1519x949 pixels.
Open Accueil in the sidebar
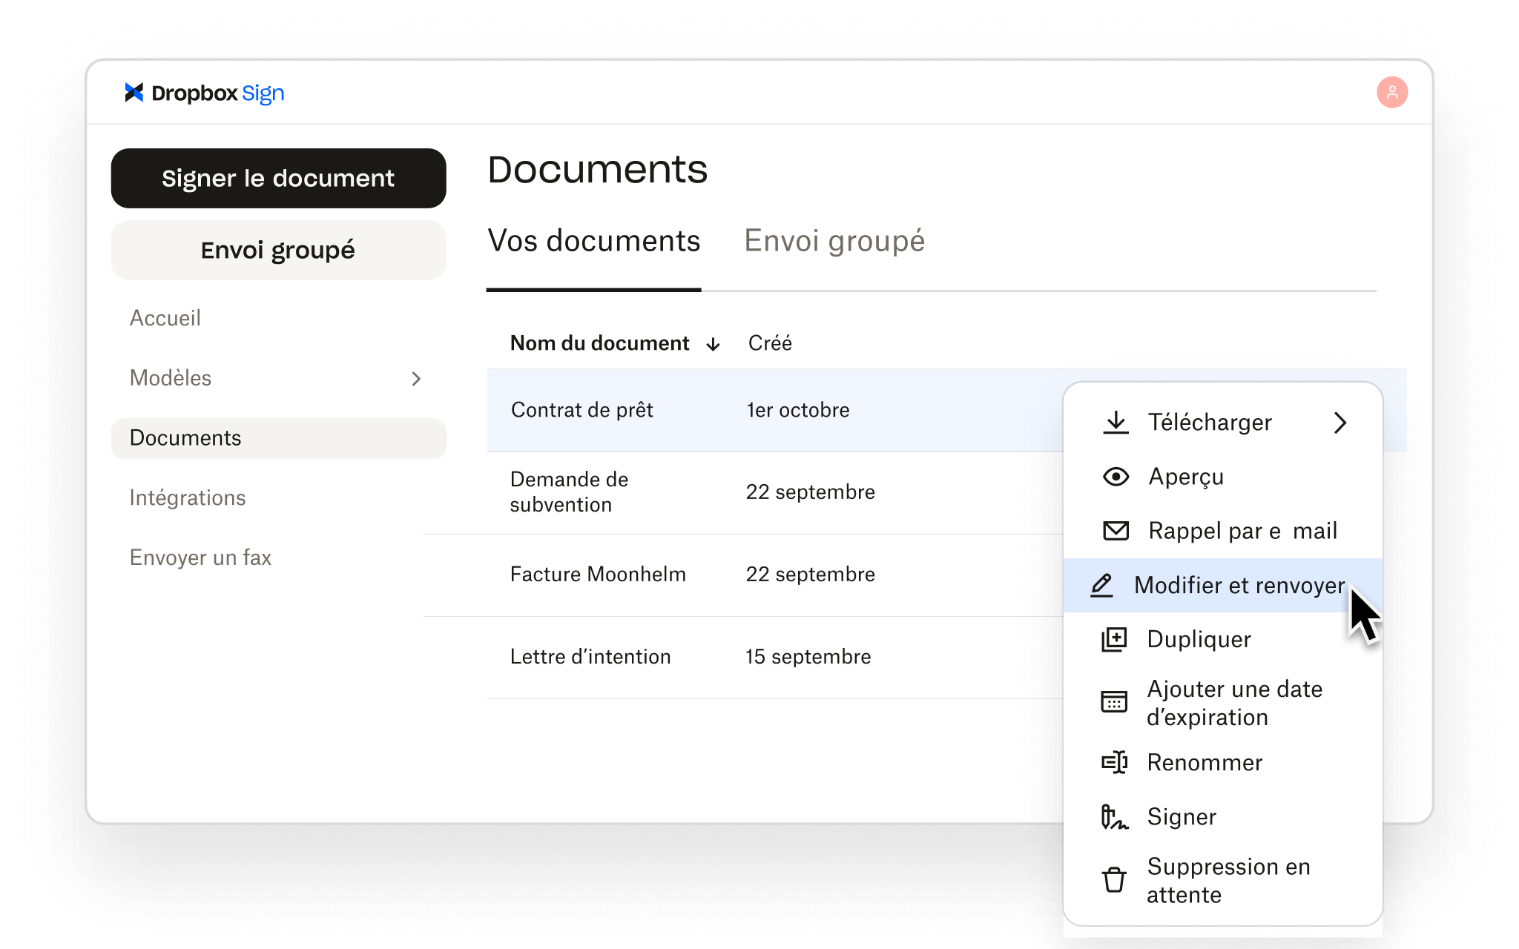pyautogui.click(x=165, y=318)
